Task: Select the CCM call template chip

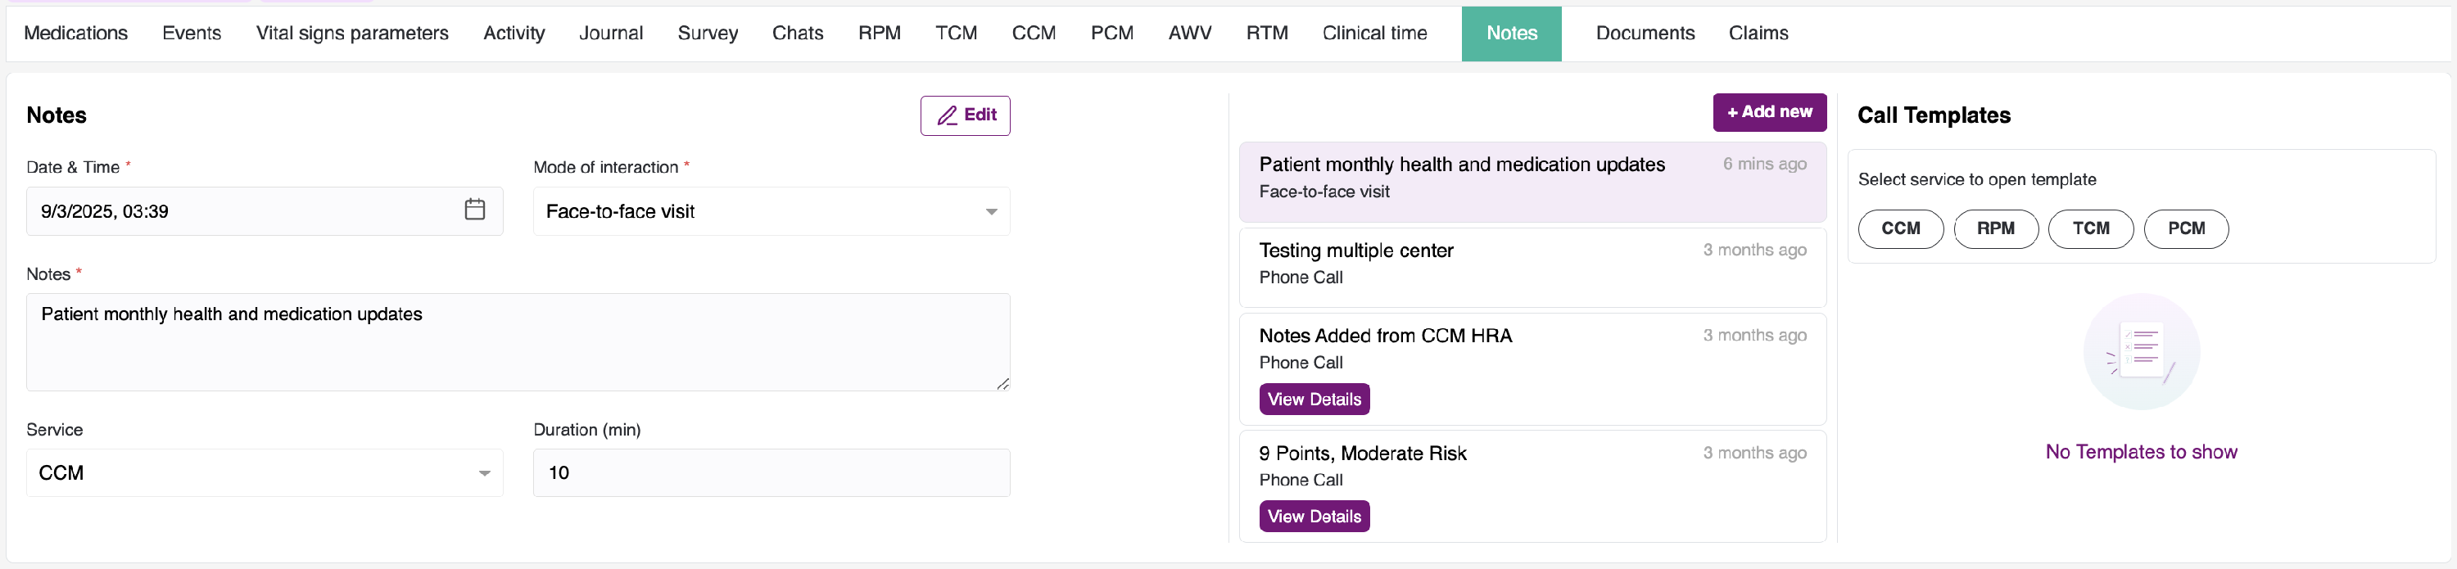Action: 1899,228
